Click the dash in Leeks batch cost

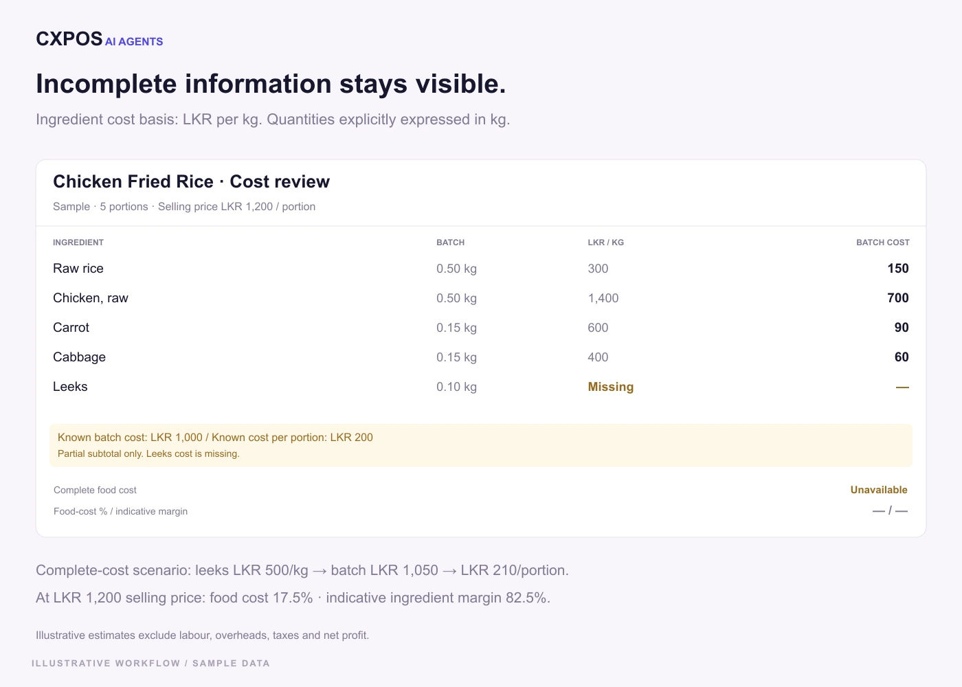(902, 387)
